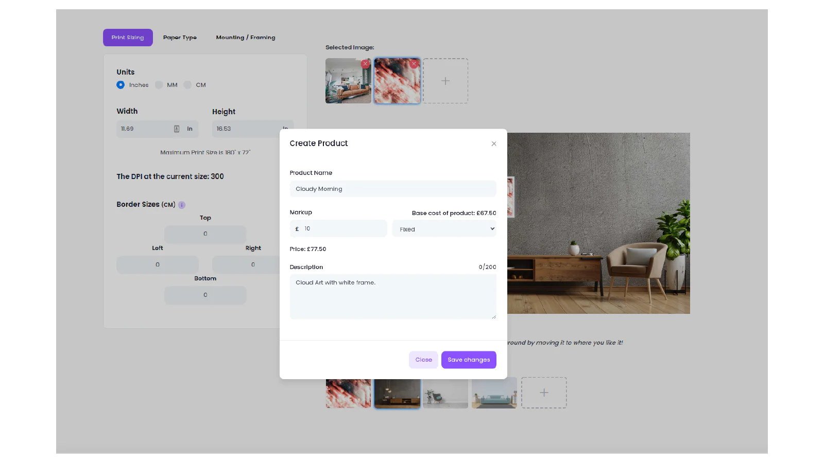Open the Border Sizes info tooltip icon
The width and height of the screenshot is (824, 463).
click(182, 205)
